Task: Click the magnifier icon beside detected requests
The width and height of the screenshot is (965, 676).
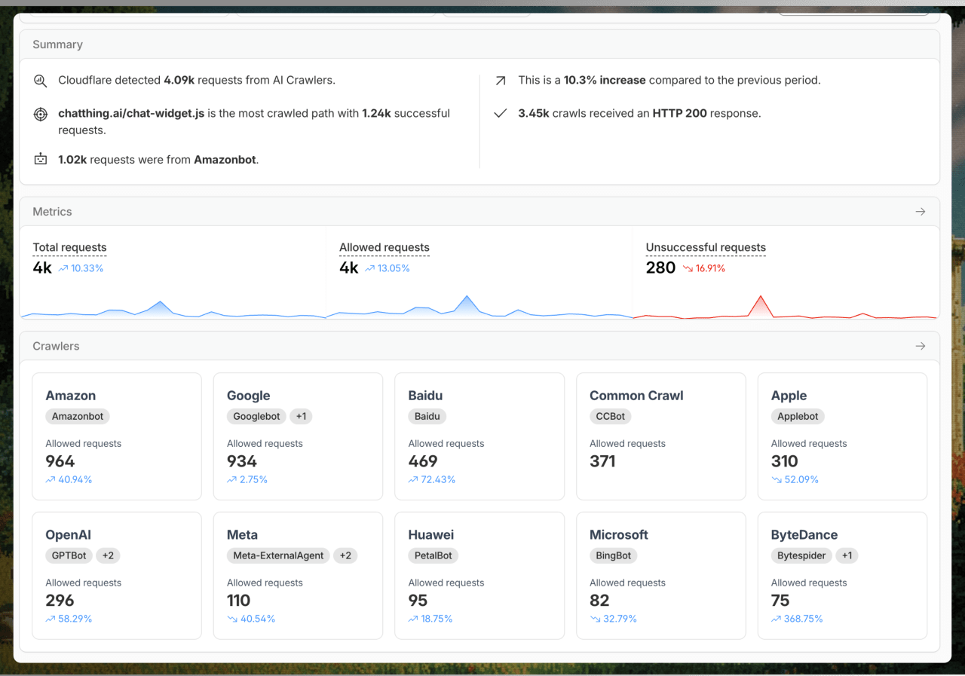Action: pos(40,81)
